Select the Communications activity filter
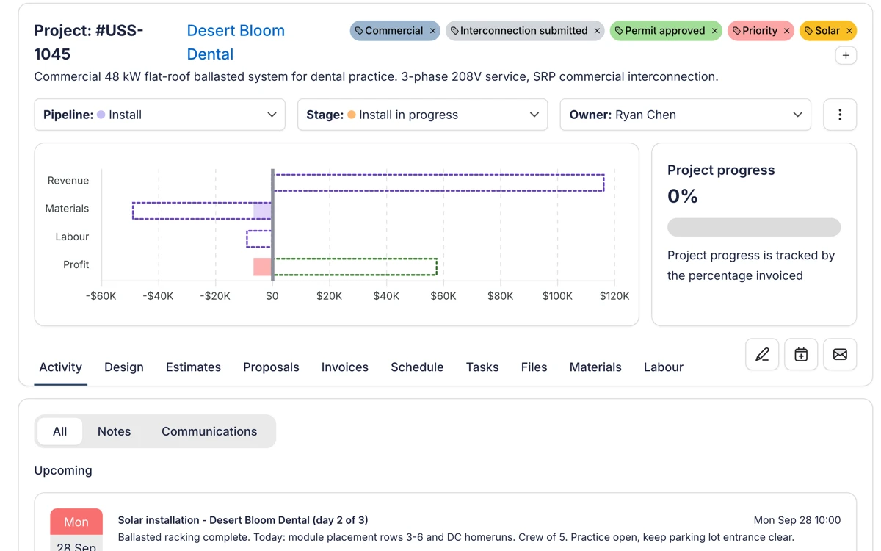This screenshot has height=551, width=881. point(209,431)
